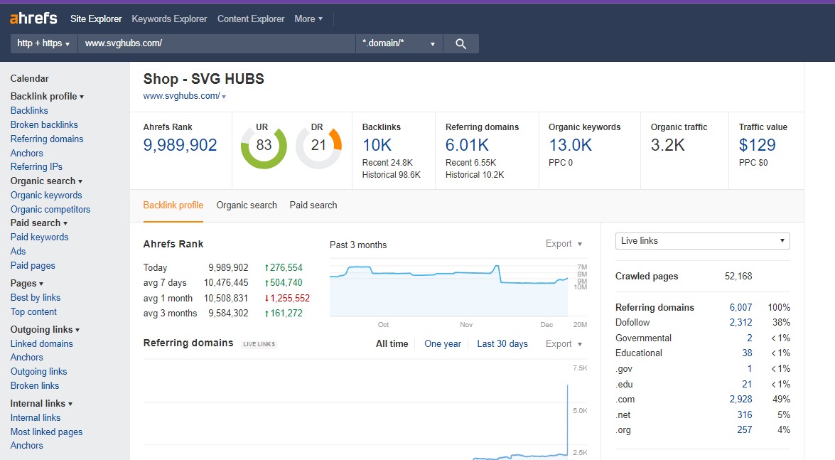Switch to the Organic search tab
This screenshot has width=835, height=460.
click(247, 205)
